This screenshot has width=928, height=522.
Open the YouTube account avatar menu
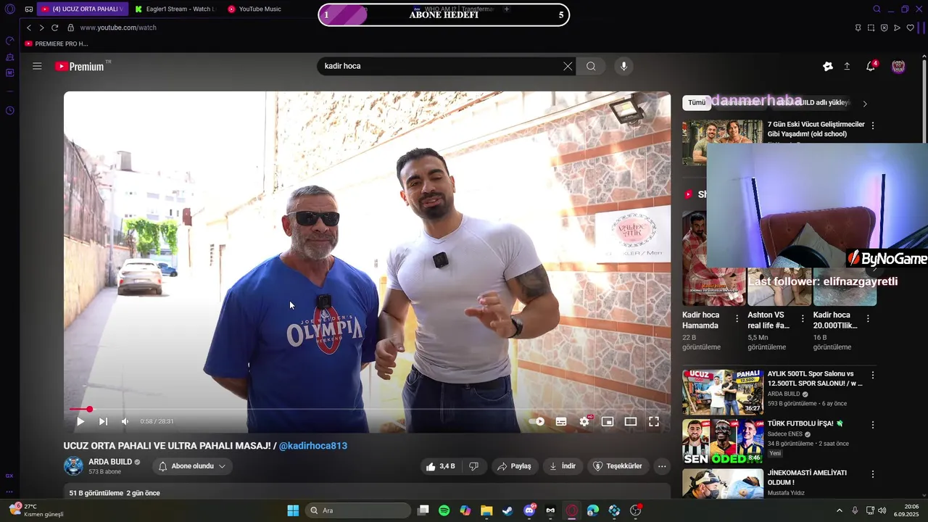[898, 66]
